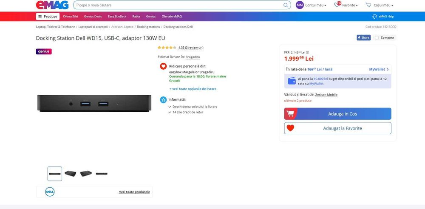Select the second angled thumbnail
The image size is (425, 209).
coord(70,174)
